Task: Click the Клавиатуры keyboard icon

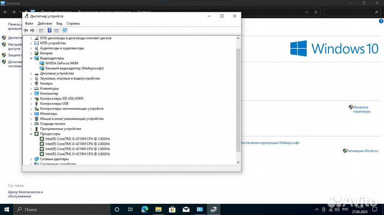Action: coord(36,88)
